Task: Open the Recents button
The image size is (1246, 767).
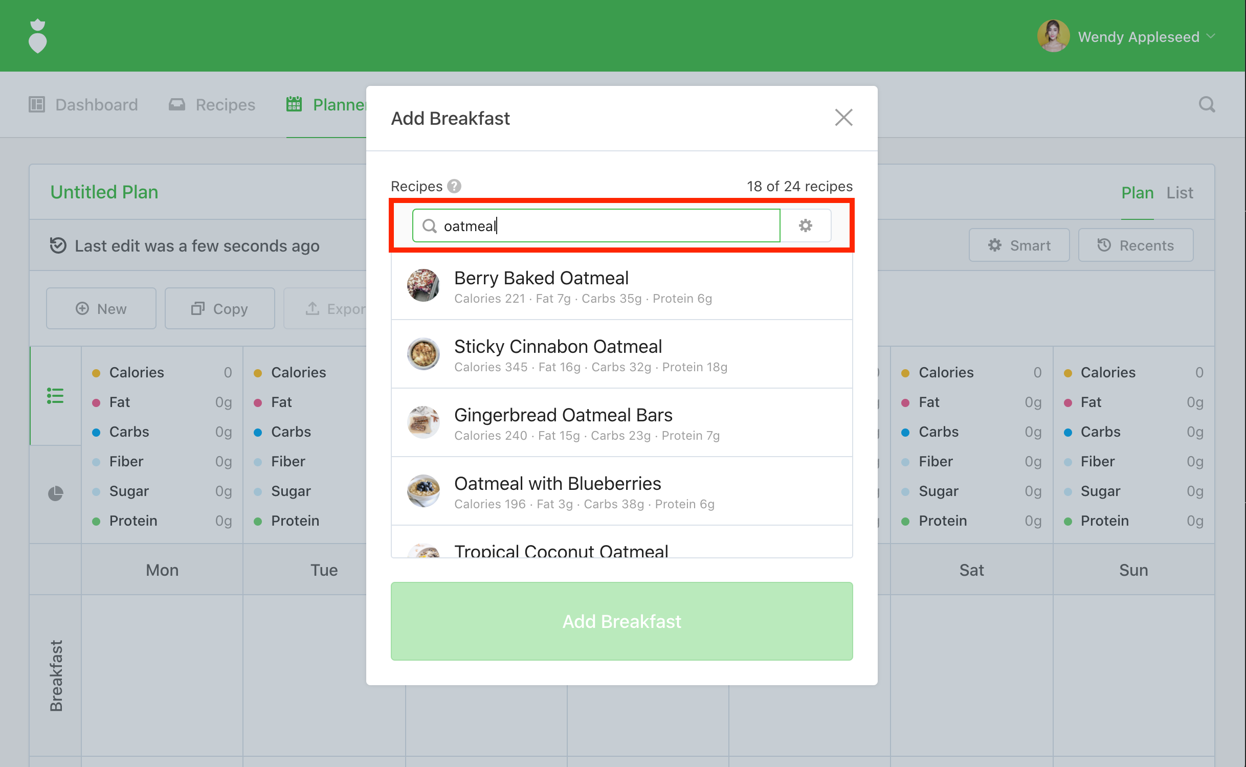Action: [1136, 245]
